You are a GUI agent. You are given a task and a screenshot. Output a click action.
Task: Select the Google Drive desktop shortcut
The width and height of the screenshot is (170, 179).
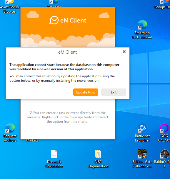coord(163,5)
